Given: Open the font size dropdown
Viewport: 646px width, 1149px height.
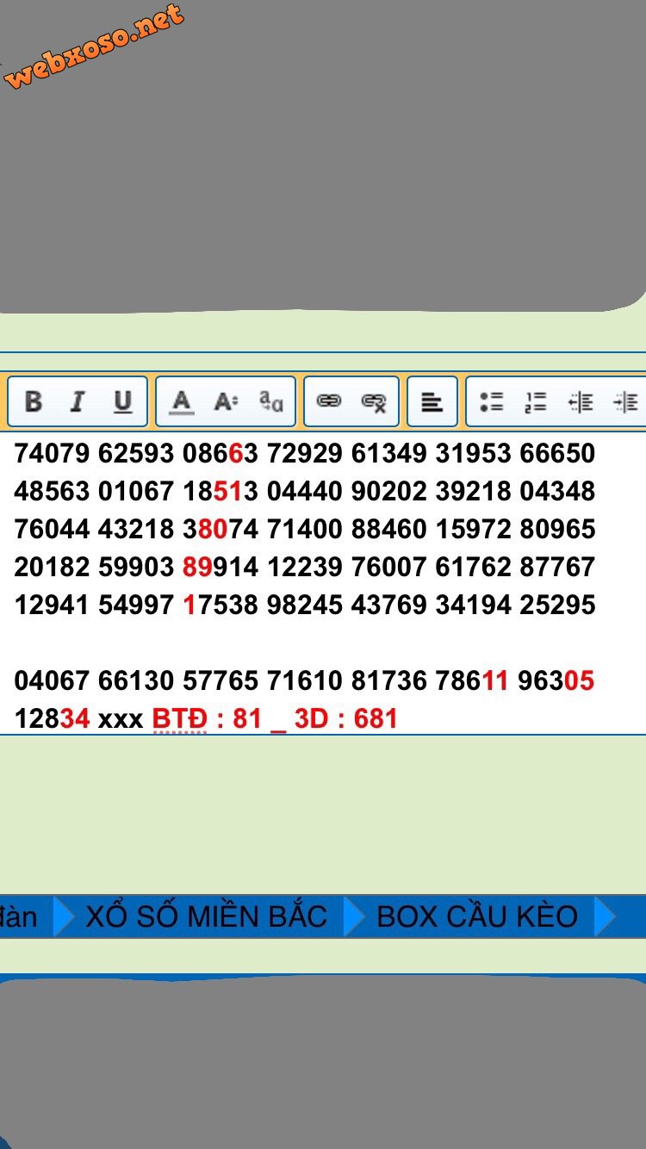Looking at the screenshot, I should (x=226, y=401).
